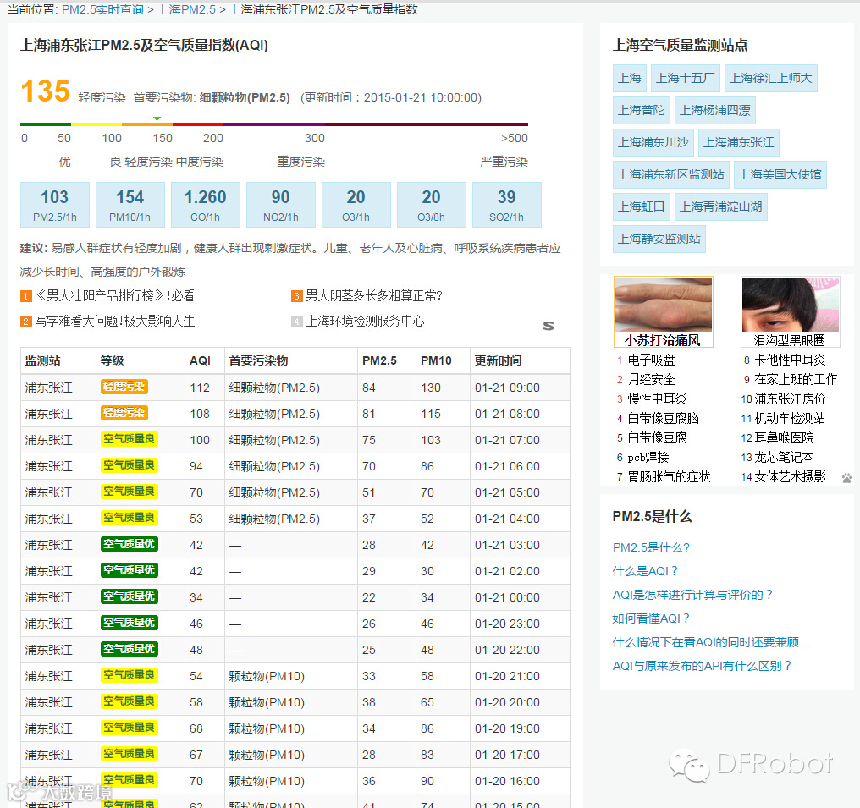
Task: Click the 轻度污染 badge in the 09:00 row
Action: (x=124, y=387)
